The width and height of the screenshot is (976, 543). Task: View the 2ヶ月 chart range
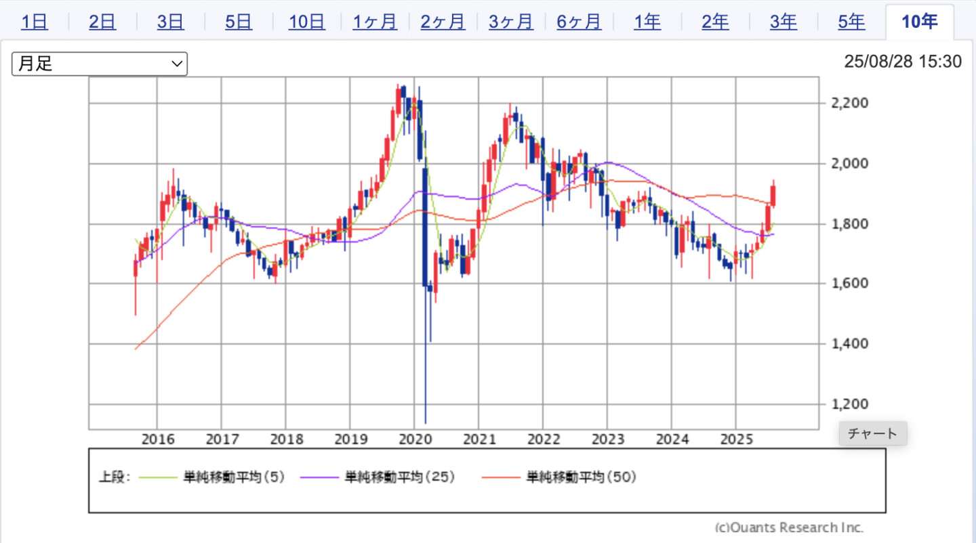pyautogui.click(x=443, y=22)
